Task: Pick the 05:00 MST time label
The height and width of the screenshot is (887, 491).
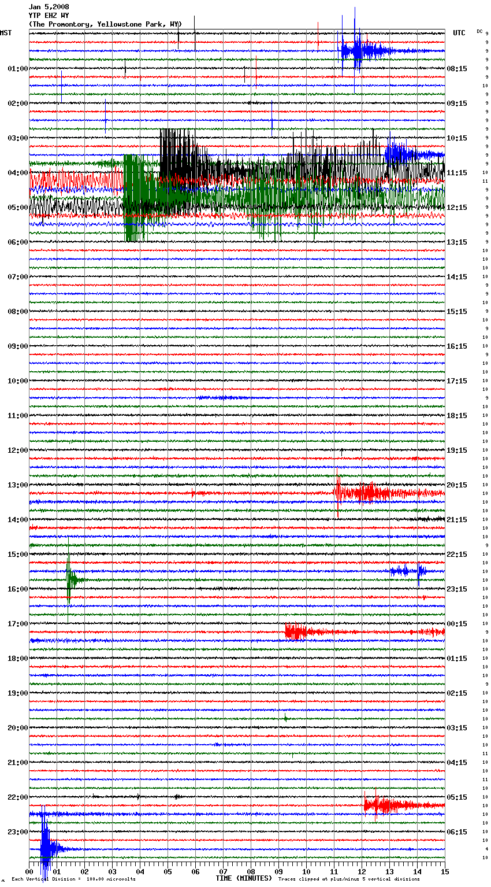Action: pos(18,208)
